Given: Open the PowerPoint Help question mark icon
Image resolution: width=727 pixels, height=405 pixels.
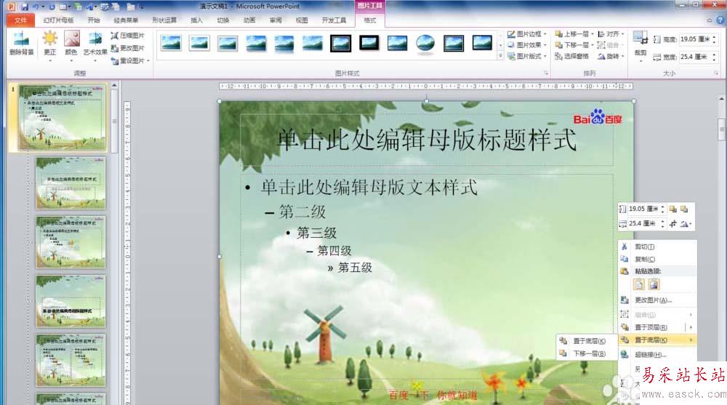Looking at the screenshot, I should coord(720,20).
